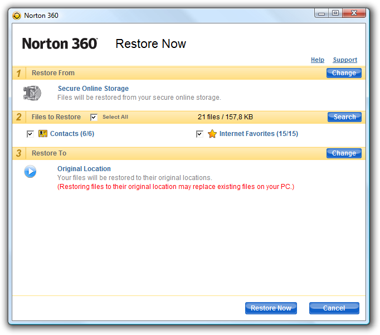The width and height of the screenshot is (380, 335).
Task: Click the red warning about replacing files
Action: point(176,187)
